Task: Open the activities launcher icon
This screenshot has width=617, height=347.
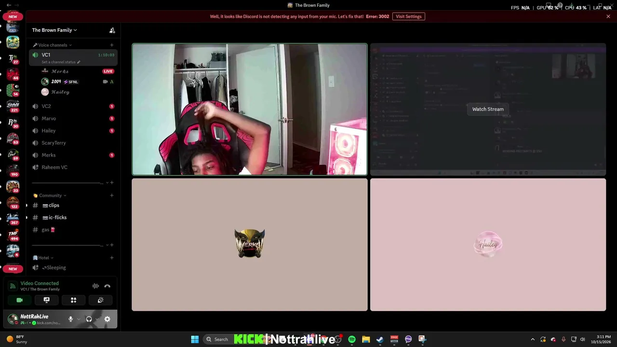Action: tap(74, 300)
